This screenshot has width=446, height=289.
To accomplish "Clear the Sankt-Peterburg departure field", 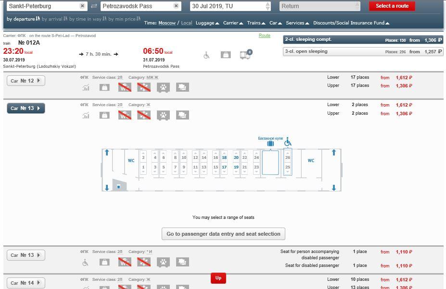I will pos(82,6).
